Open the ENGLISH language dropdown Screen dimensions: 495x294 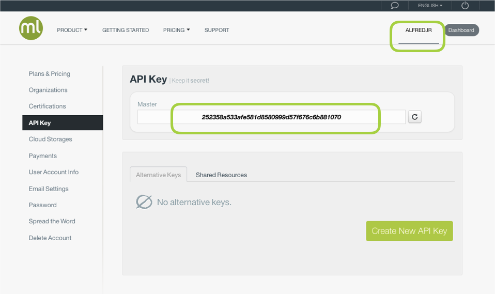430,5
